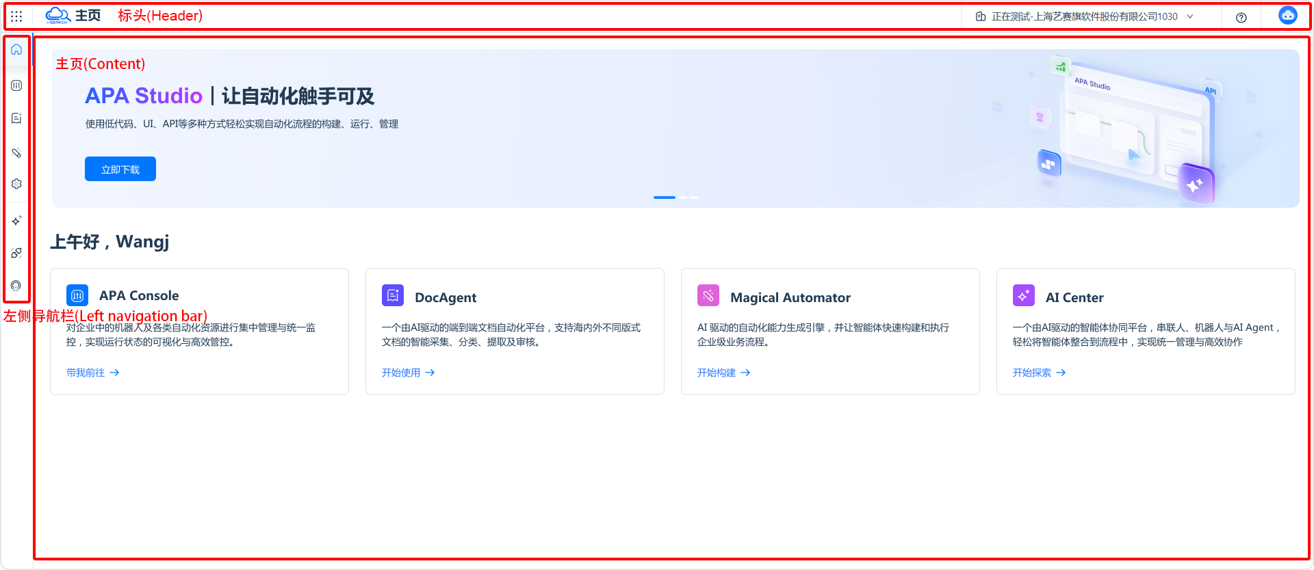The image size is (1314, 570).
Task: Click the DocAgent card icon
Action: pyautogui.click(x=393, y=295)
